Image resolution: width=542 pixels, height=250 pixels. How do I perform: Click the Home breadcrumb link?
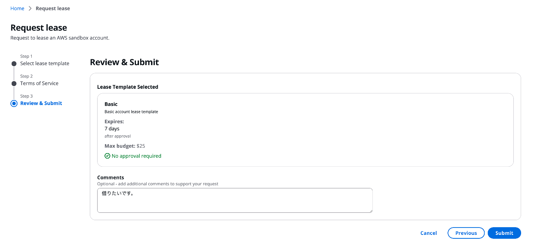coord(17,8)
